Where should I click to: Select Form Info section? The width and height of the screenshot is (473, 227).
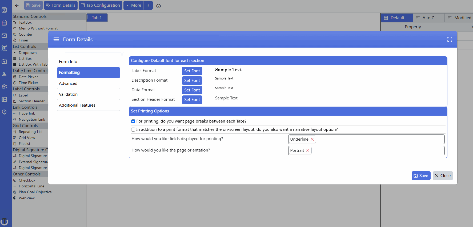88,61
